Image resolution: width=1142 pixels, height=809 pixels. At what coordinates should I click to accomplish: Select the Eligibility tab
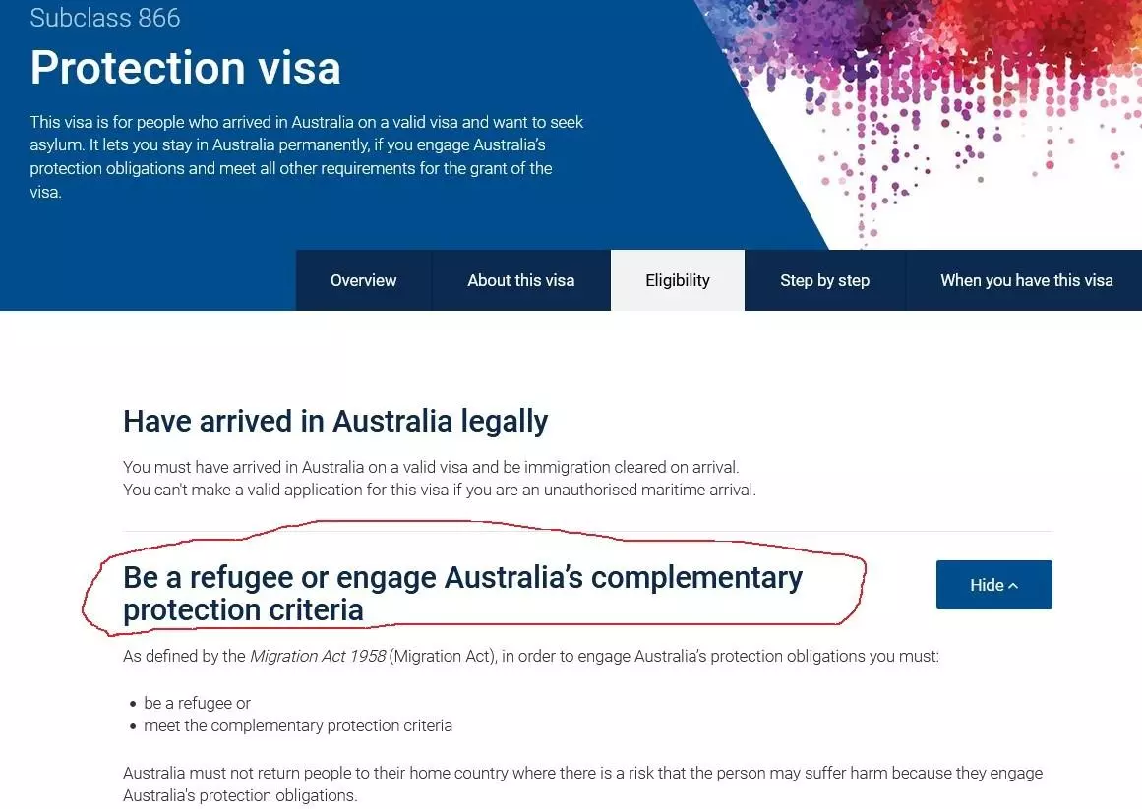(678, 280)
